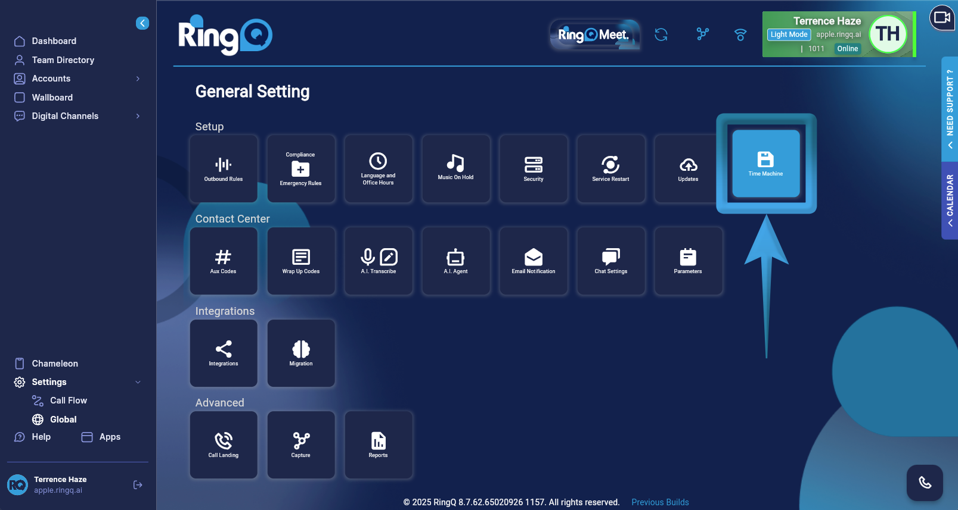
Task: Open the Service Restart tile
Action: 611,169
